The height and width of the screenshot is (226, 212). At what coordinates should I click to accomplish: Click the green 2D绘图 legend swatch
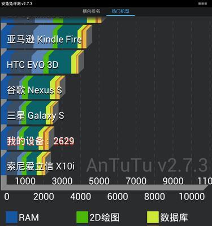tap(82, 217)
